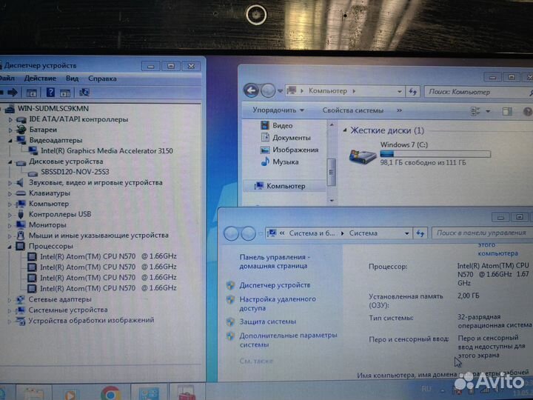Open the view options dropdown in Explorer

[x=488, y=111]
